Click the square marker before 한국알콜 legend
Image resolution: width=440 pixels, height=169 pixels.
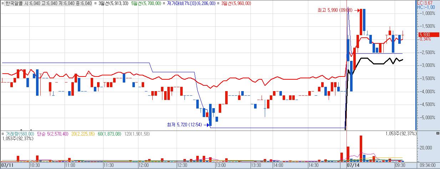click(x=2, y=3)
